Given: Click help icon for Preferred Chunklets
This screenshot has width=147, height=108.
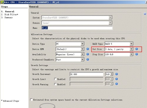Looking at the screenshot, I should pos(88,59).
